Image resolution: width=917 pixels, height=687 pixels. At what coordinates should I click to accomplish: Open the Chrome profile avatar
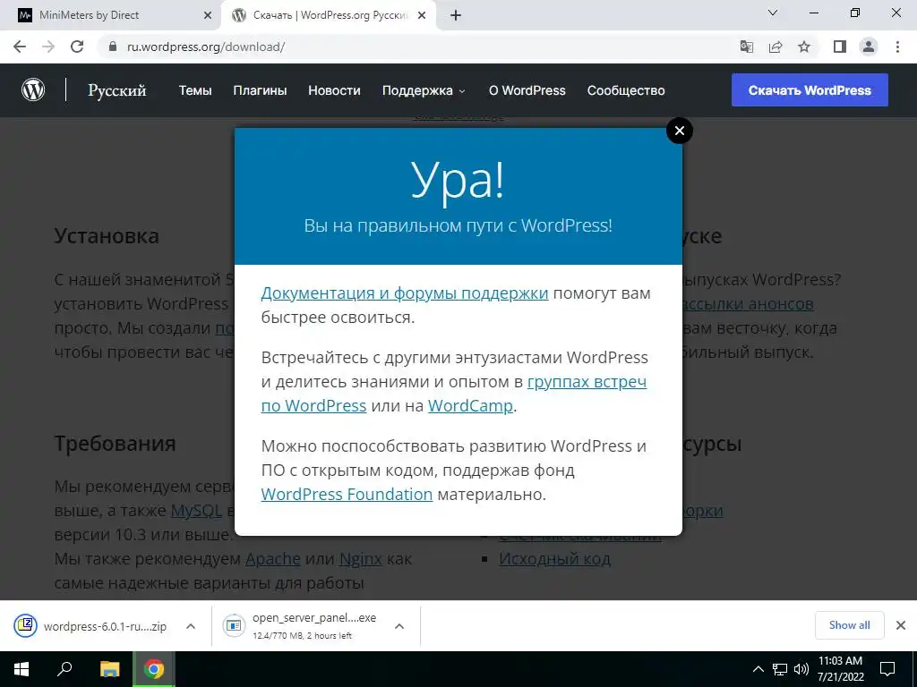869,47
